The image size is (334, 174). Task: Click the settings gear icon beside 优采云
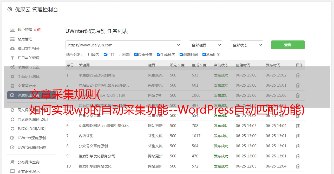(x=10, y=9)
